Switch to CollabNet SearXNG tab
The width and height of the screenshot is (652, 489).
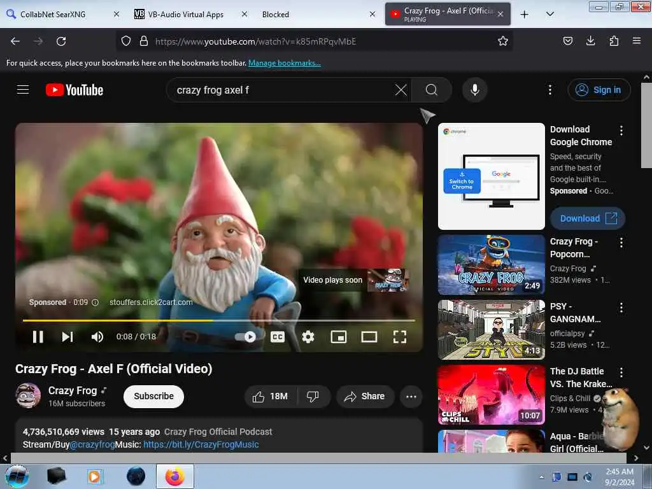(x=62, y=14)
